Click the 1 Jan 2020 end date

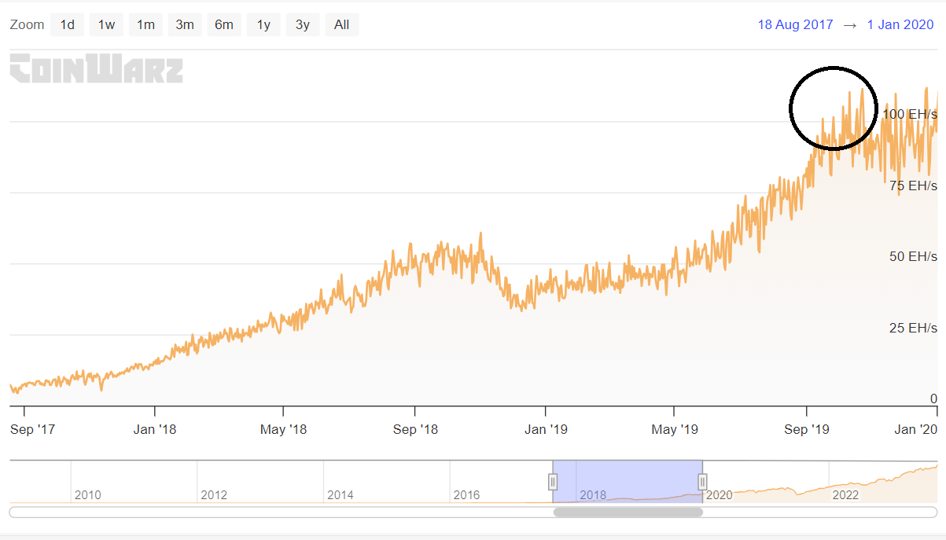coord(900,24)
